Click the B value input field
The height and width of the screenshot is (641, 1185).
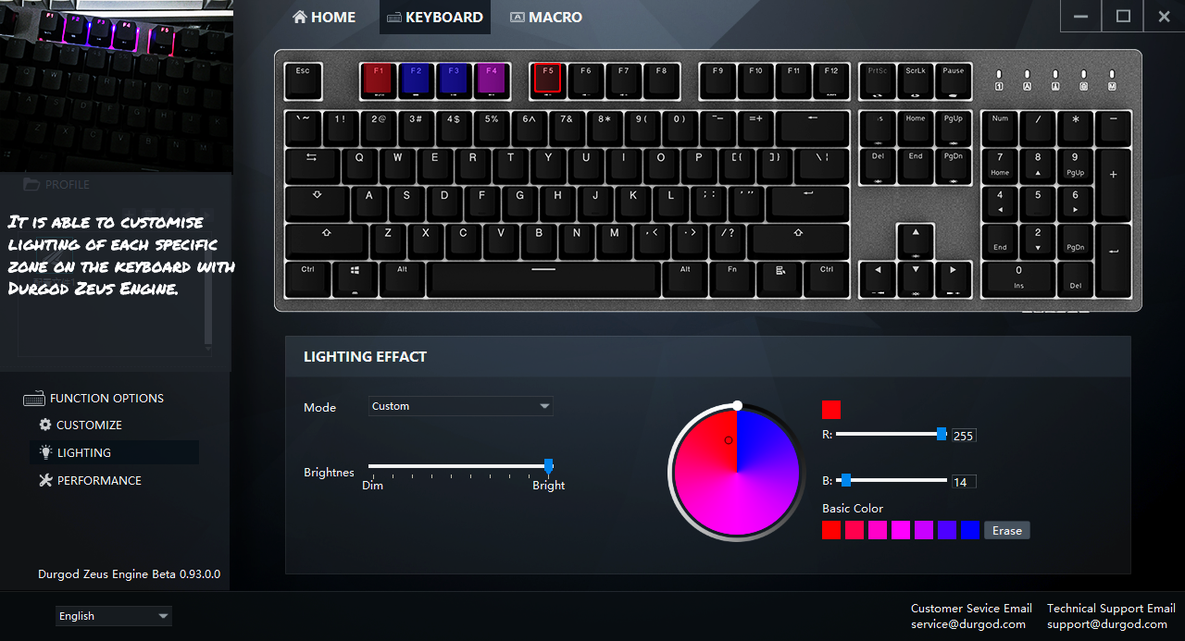click(964, 482)
